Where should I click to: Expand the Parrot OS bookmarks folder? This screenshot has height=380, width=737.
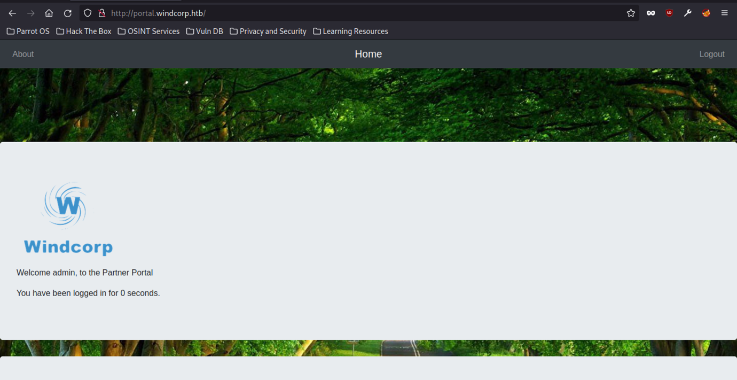[x=28, y=32]
